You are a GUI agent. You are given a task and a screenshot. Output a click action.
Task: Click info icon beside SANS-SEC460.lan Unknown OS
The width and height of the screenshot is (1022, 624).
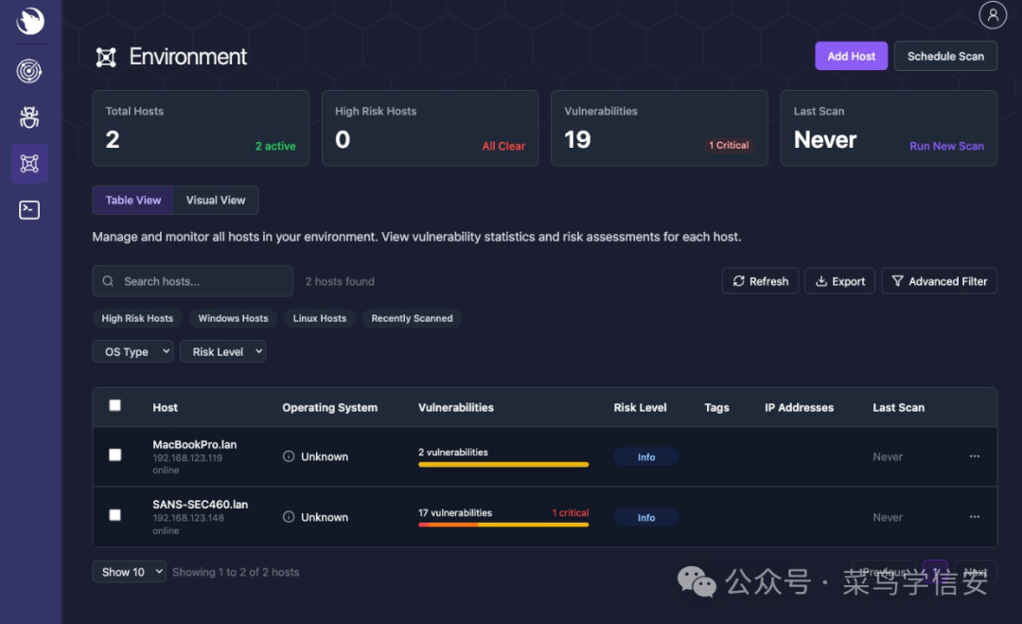click(289, 517)
